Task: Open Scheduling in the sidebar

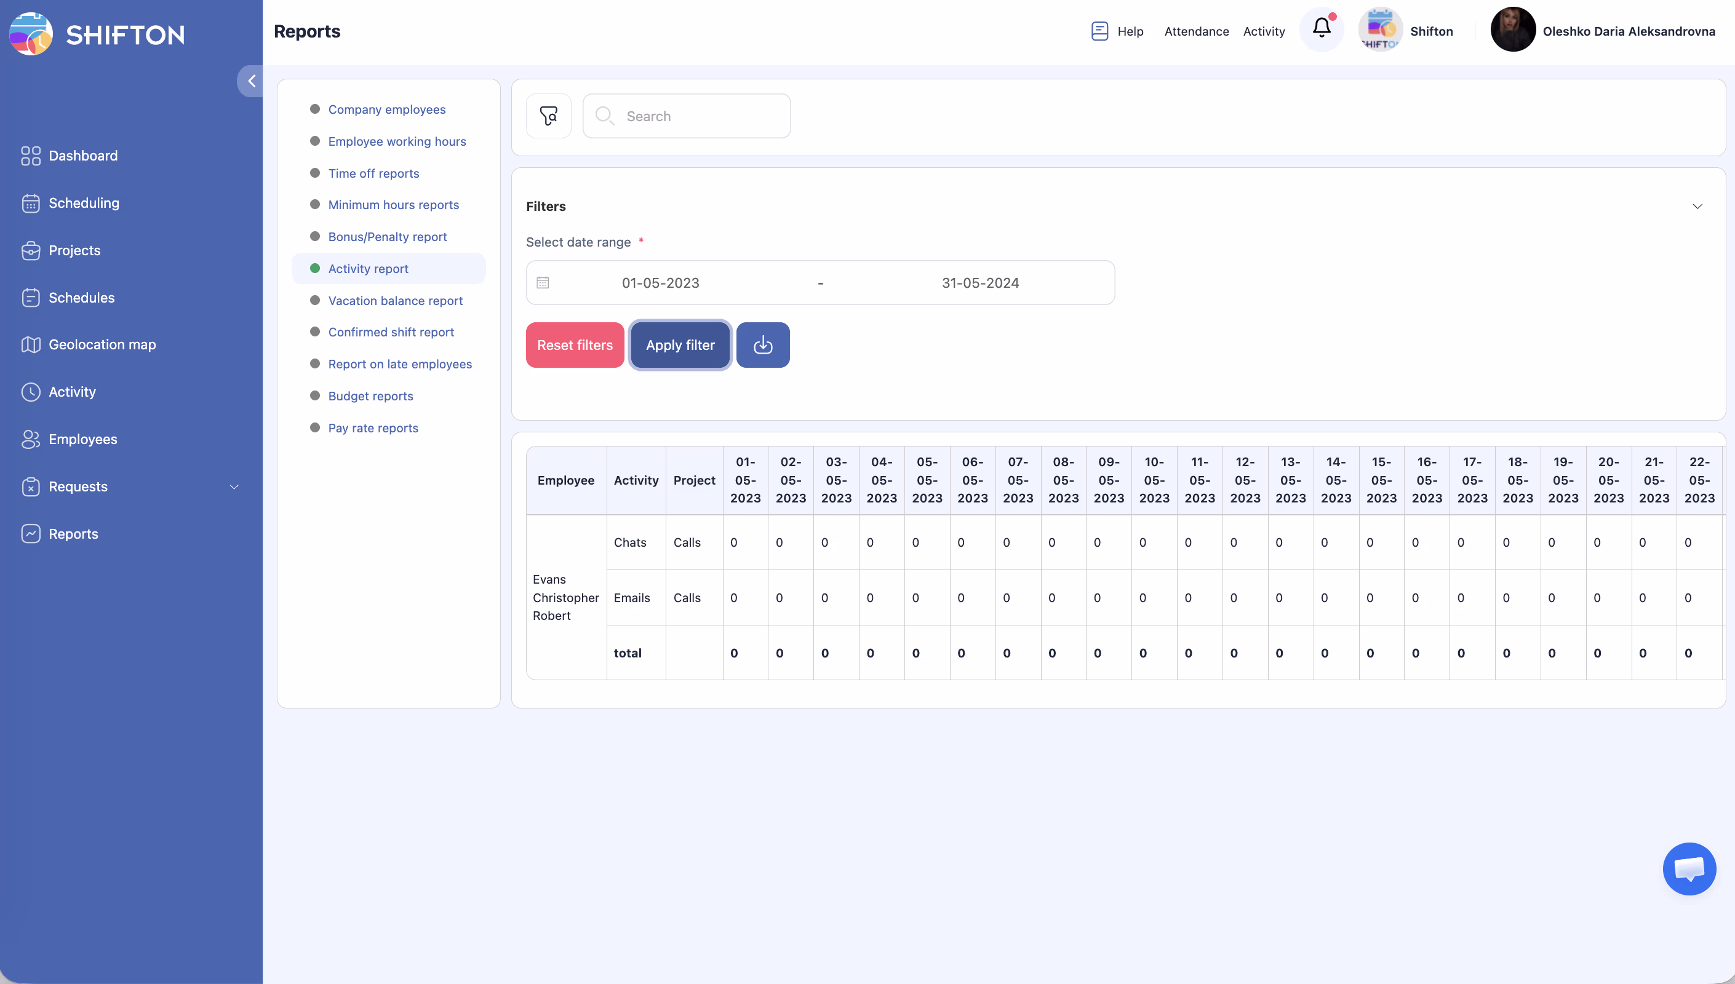Action: click(x=83, y=203)
